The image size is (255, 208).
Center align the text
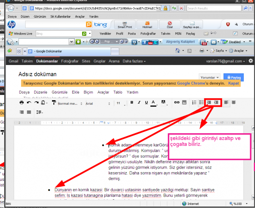[234, 103]
